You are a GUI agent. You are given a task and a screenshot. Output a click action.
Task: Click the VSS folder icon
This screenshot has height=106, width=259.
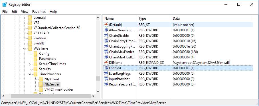pyautogui.click(x=30, y=23)
